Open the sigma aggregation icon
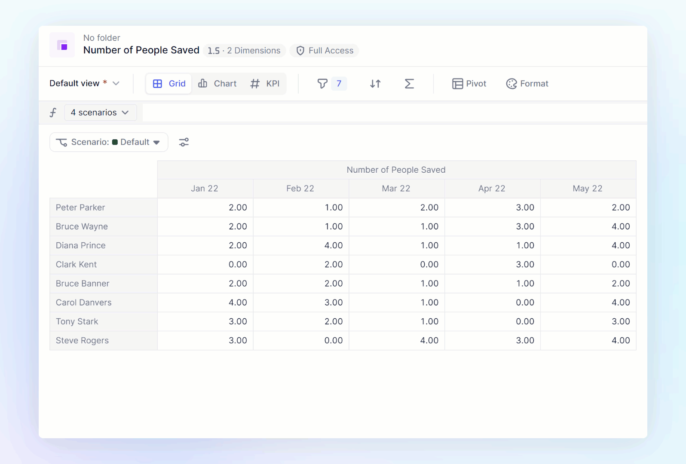The width and height of the screenshot is (686, 464). [409, 83]
